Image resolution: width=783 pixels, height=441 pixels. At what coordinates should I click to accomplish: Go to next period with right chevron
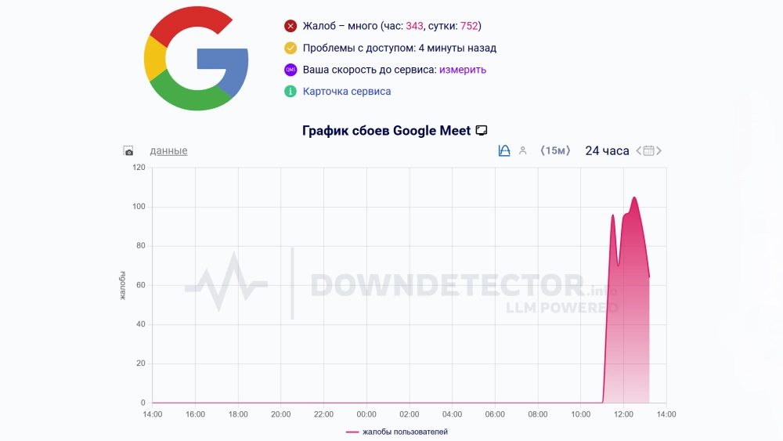(659, 151)
